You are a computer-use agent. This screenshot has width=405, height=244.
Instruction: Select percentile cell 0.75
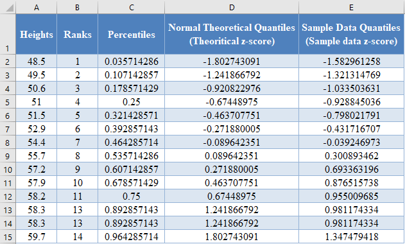132,196
